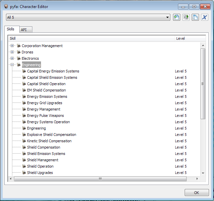Click icon next to Energy Management

[24, 109]
